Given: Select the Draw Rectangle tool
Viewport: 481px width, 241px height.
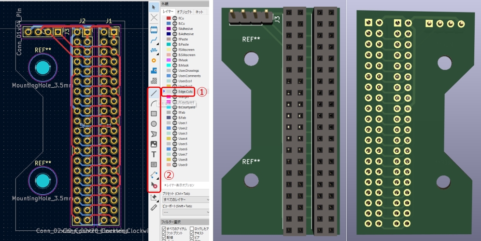Looking at the screenshot, I should click(x=154, y=113).
